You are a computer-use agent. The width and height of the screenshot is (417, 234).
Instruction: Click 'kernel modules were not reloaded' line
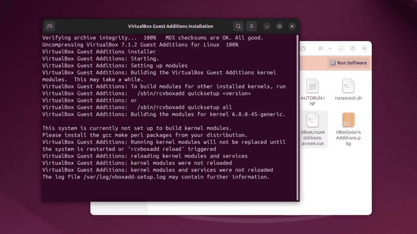pos(137,163)
